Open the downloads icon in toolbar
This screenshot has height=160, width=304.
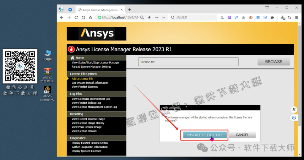click(x=283, y=18)
